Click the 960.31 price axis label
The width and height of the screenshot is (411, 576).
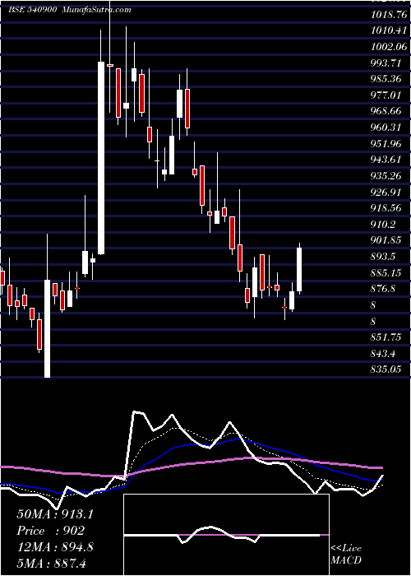click(x=386, y=128)
